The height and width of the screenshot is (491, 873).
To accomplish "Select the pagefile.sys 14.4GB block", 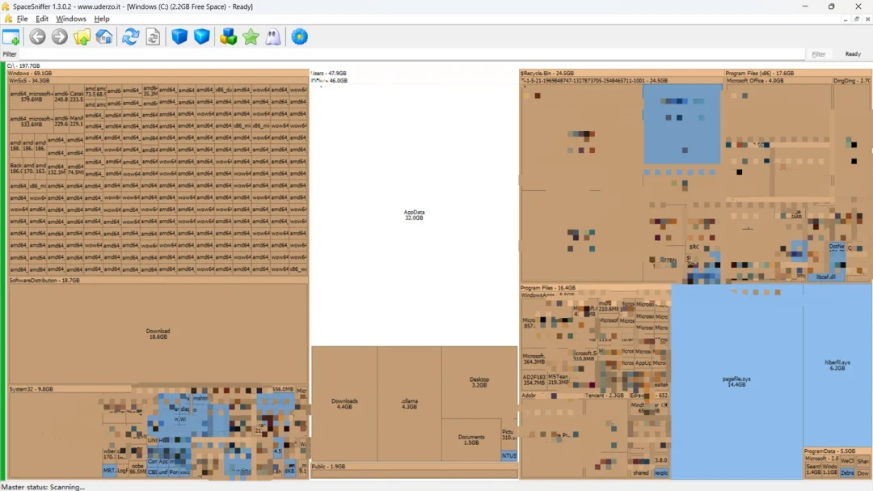I will pyautogui.click(x=736, y=381).
